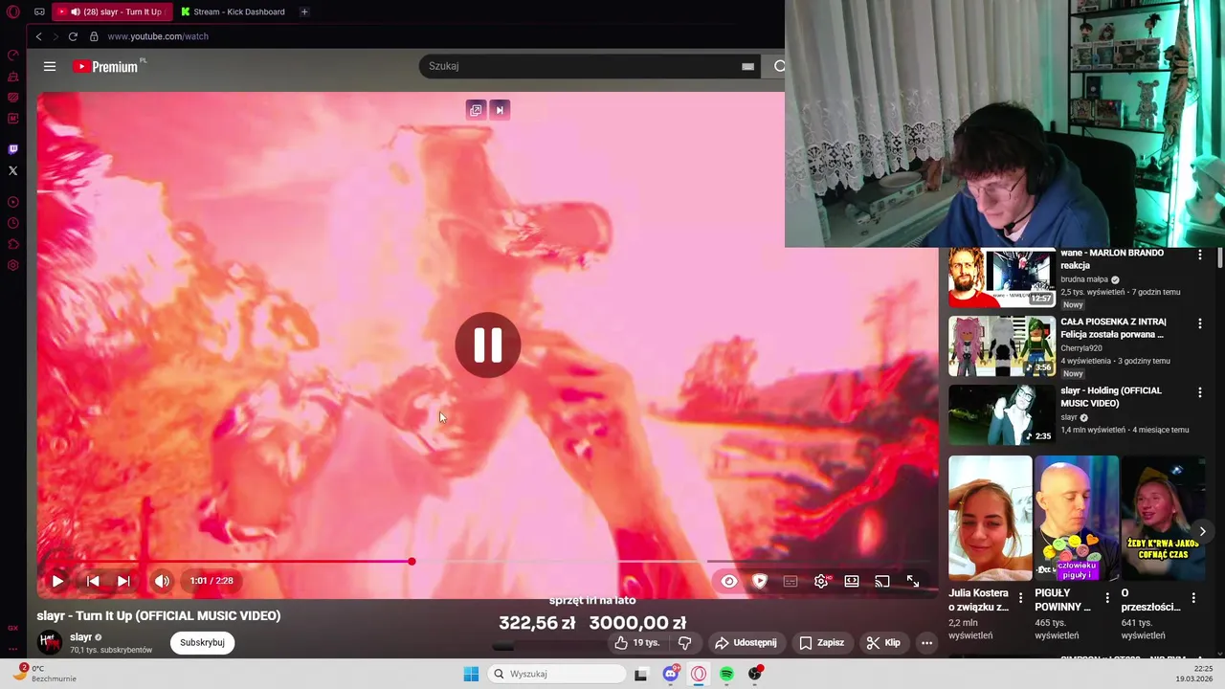Viewport: 1225px width, 689px height.
Task: Open a new browser tab
Action: (x=304, y=11)
